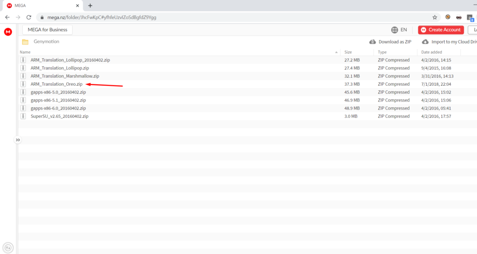Click Download as ZIP text
Image resolution: width=477 pixels, height=254 pixels.
[x=395, y=41]
